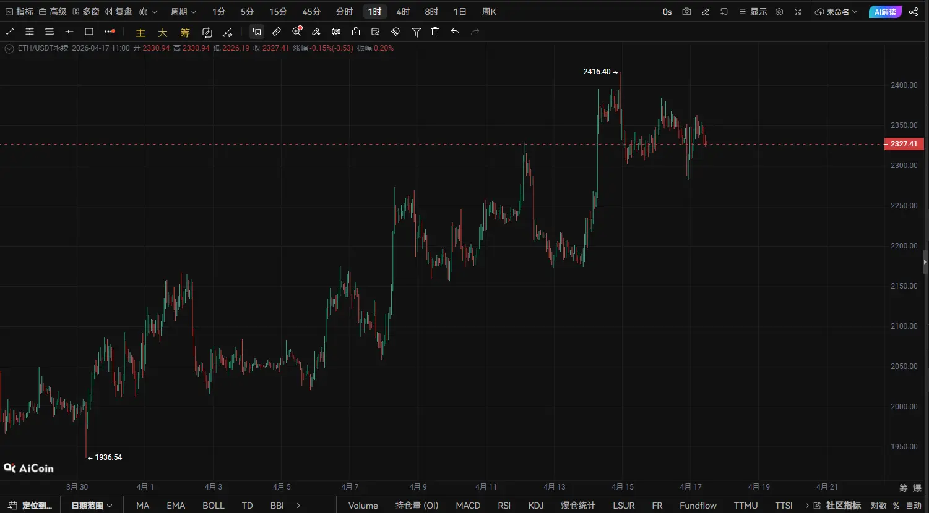Click the 1936.54 low price marker
This screenshot has width=929, height=513.
[x=105, y=457]
